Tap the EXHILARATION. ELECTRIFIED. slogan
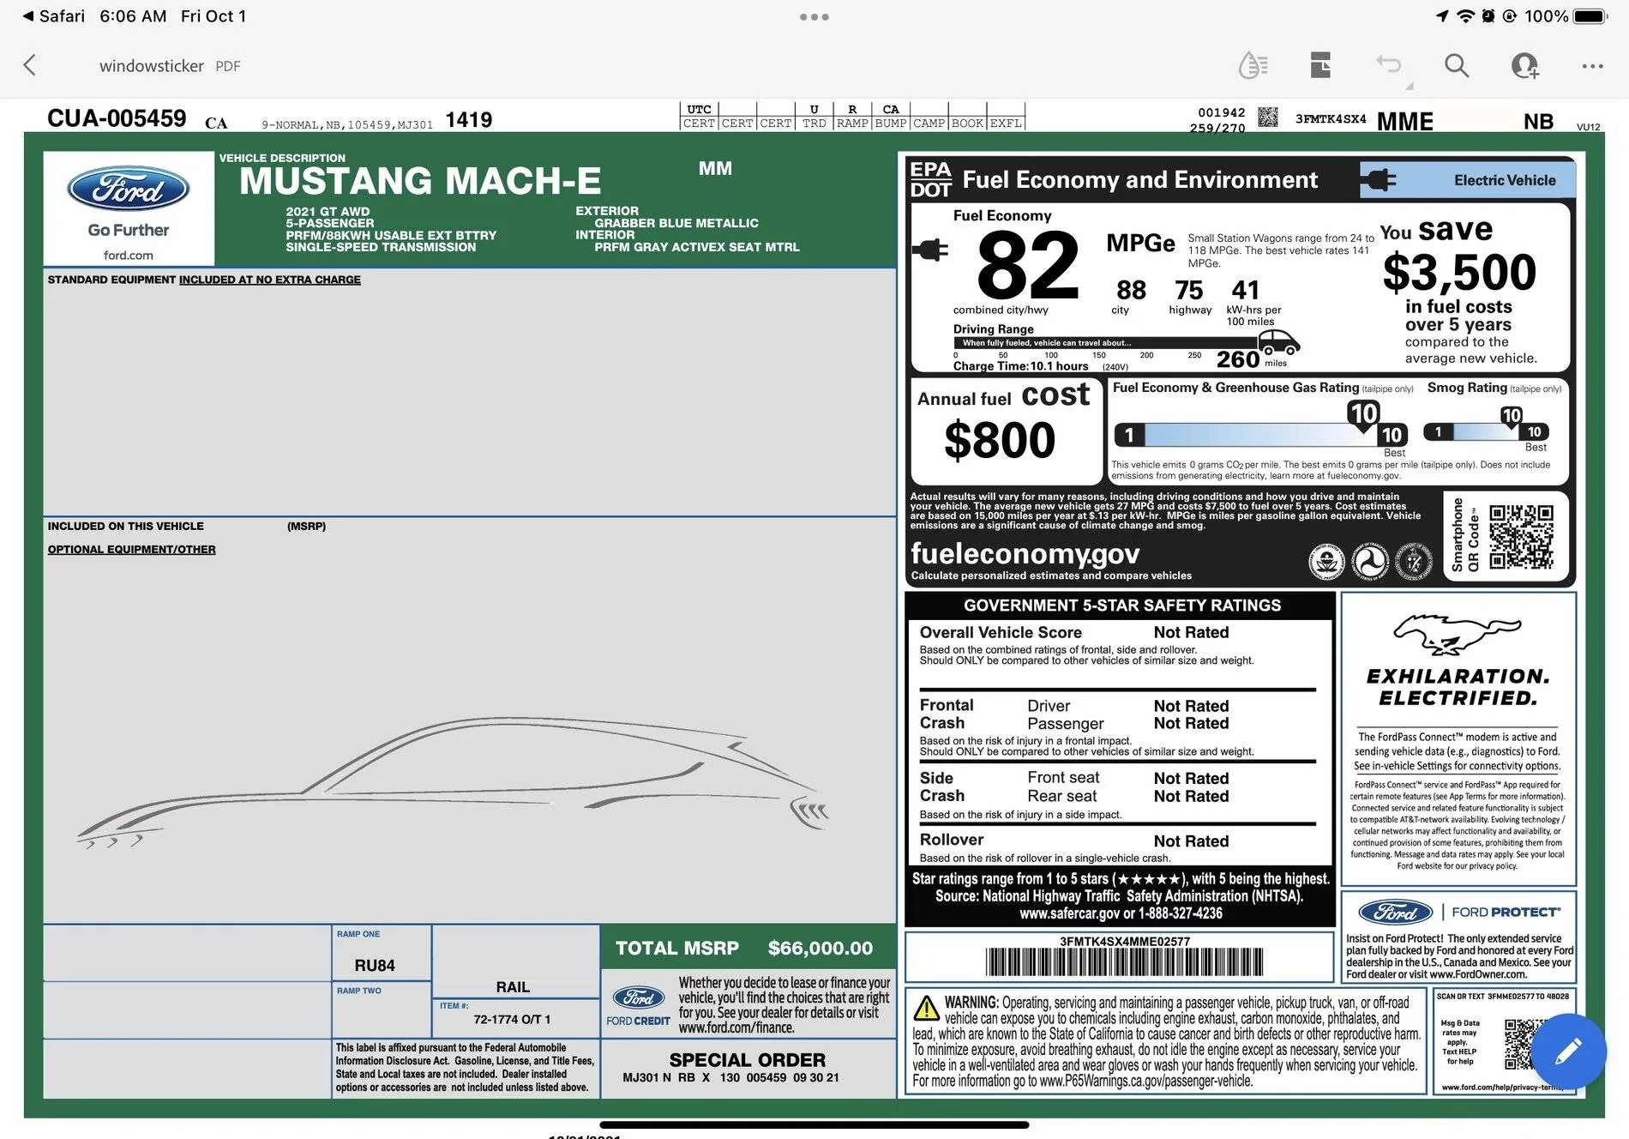The image size is (1629, 1139). [1458, 687]
